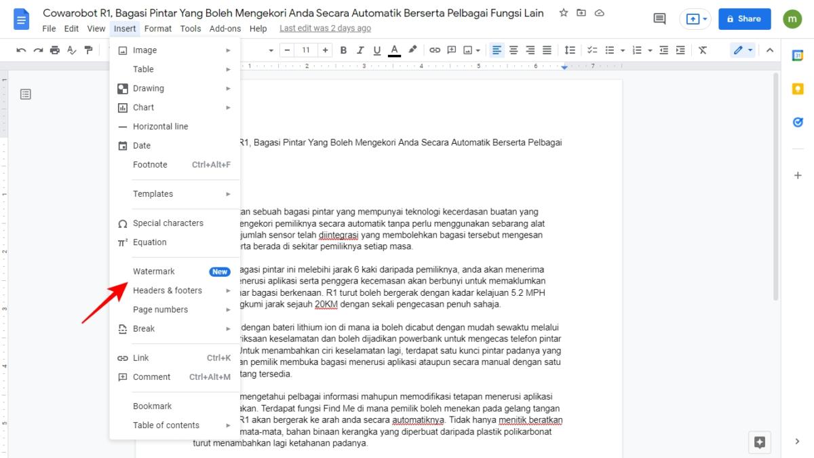This screenshot has height=458, width=814.
Task: Apply a numbered list
Action: coord(637,50)
